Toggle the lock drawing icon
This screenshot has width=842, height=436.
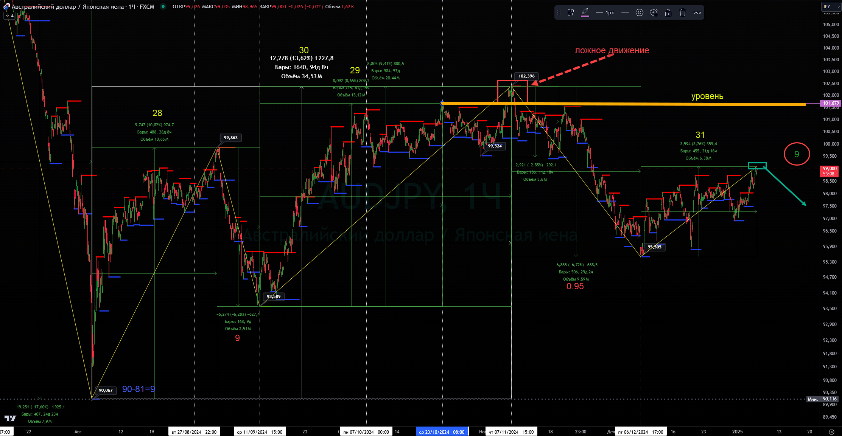[668, 12]
